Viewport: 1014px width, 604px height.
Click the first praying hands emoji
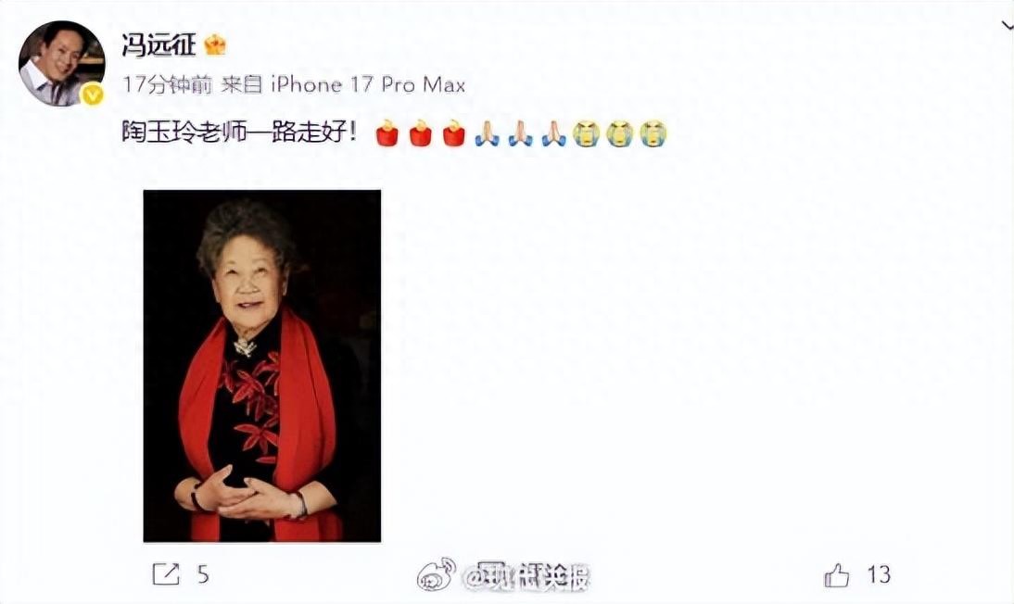487,133
